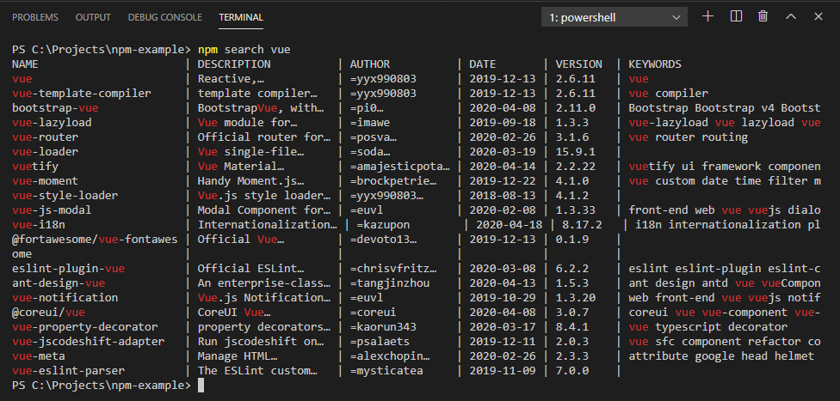The height and width of the screenshot is (401, 840).
Task: Click description 'Run jscodeshift on…'
Action: coord(261,341)
